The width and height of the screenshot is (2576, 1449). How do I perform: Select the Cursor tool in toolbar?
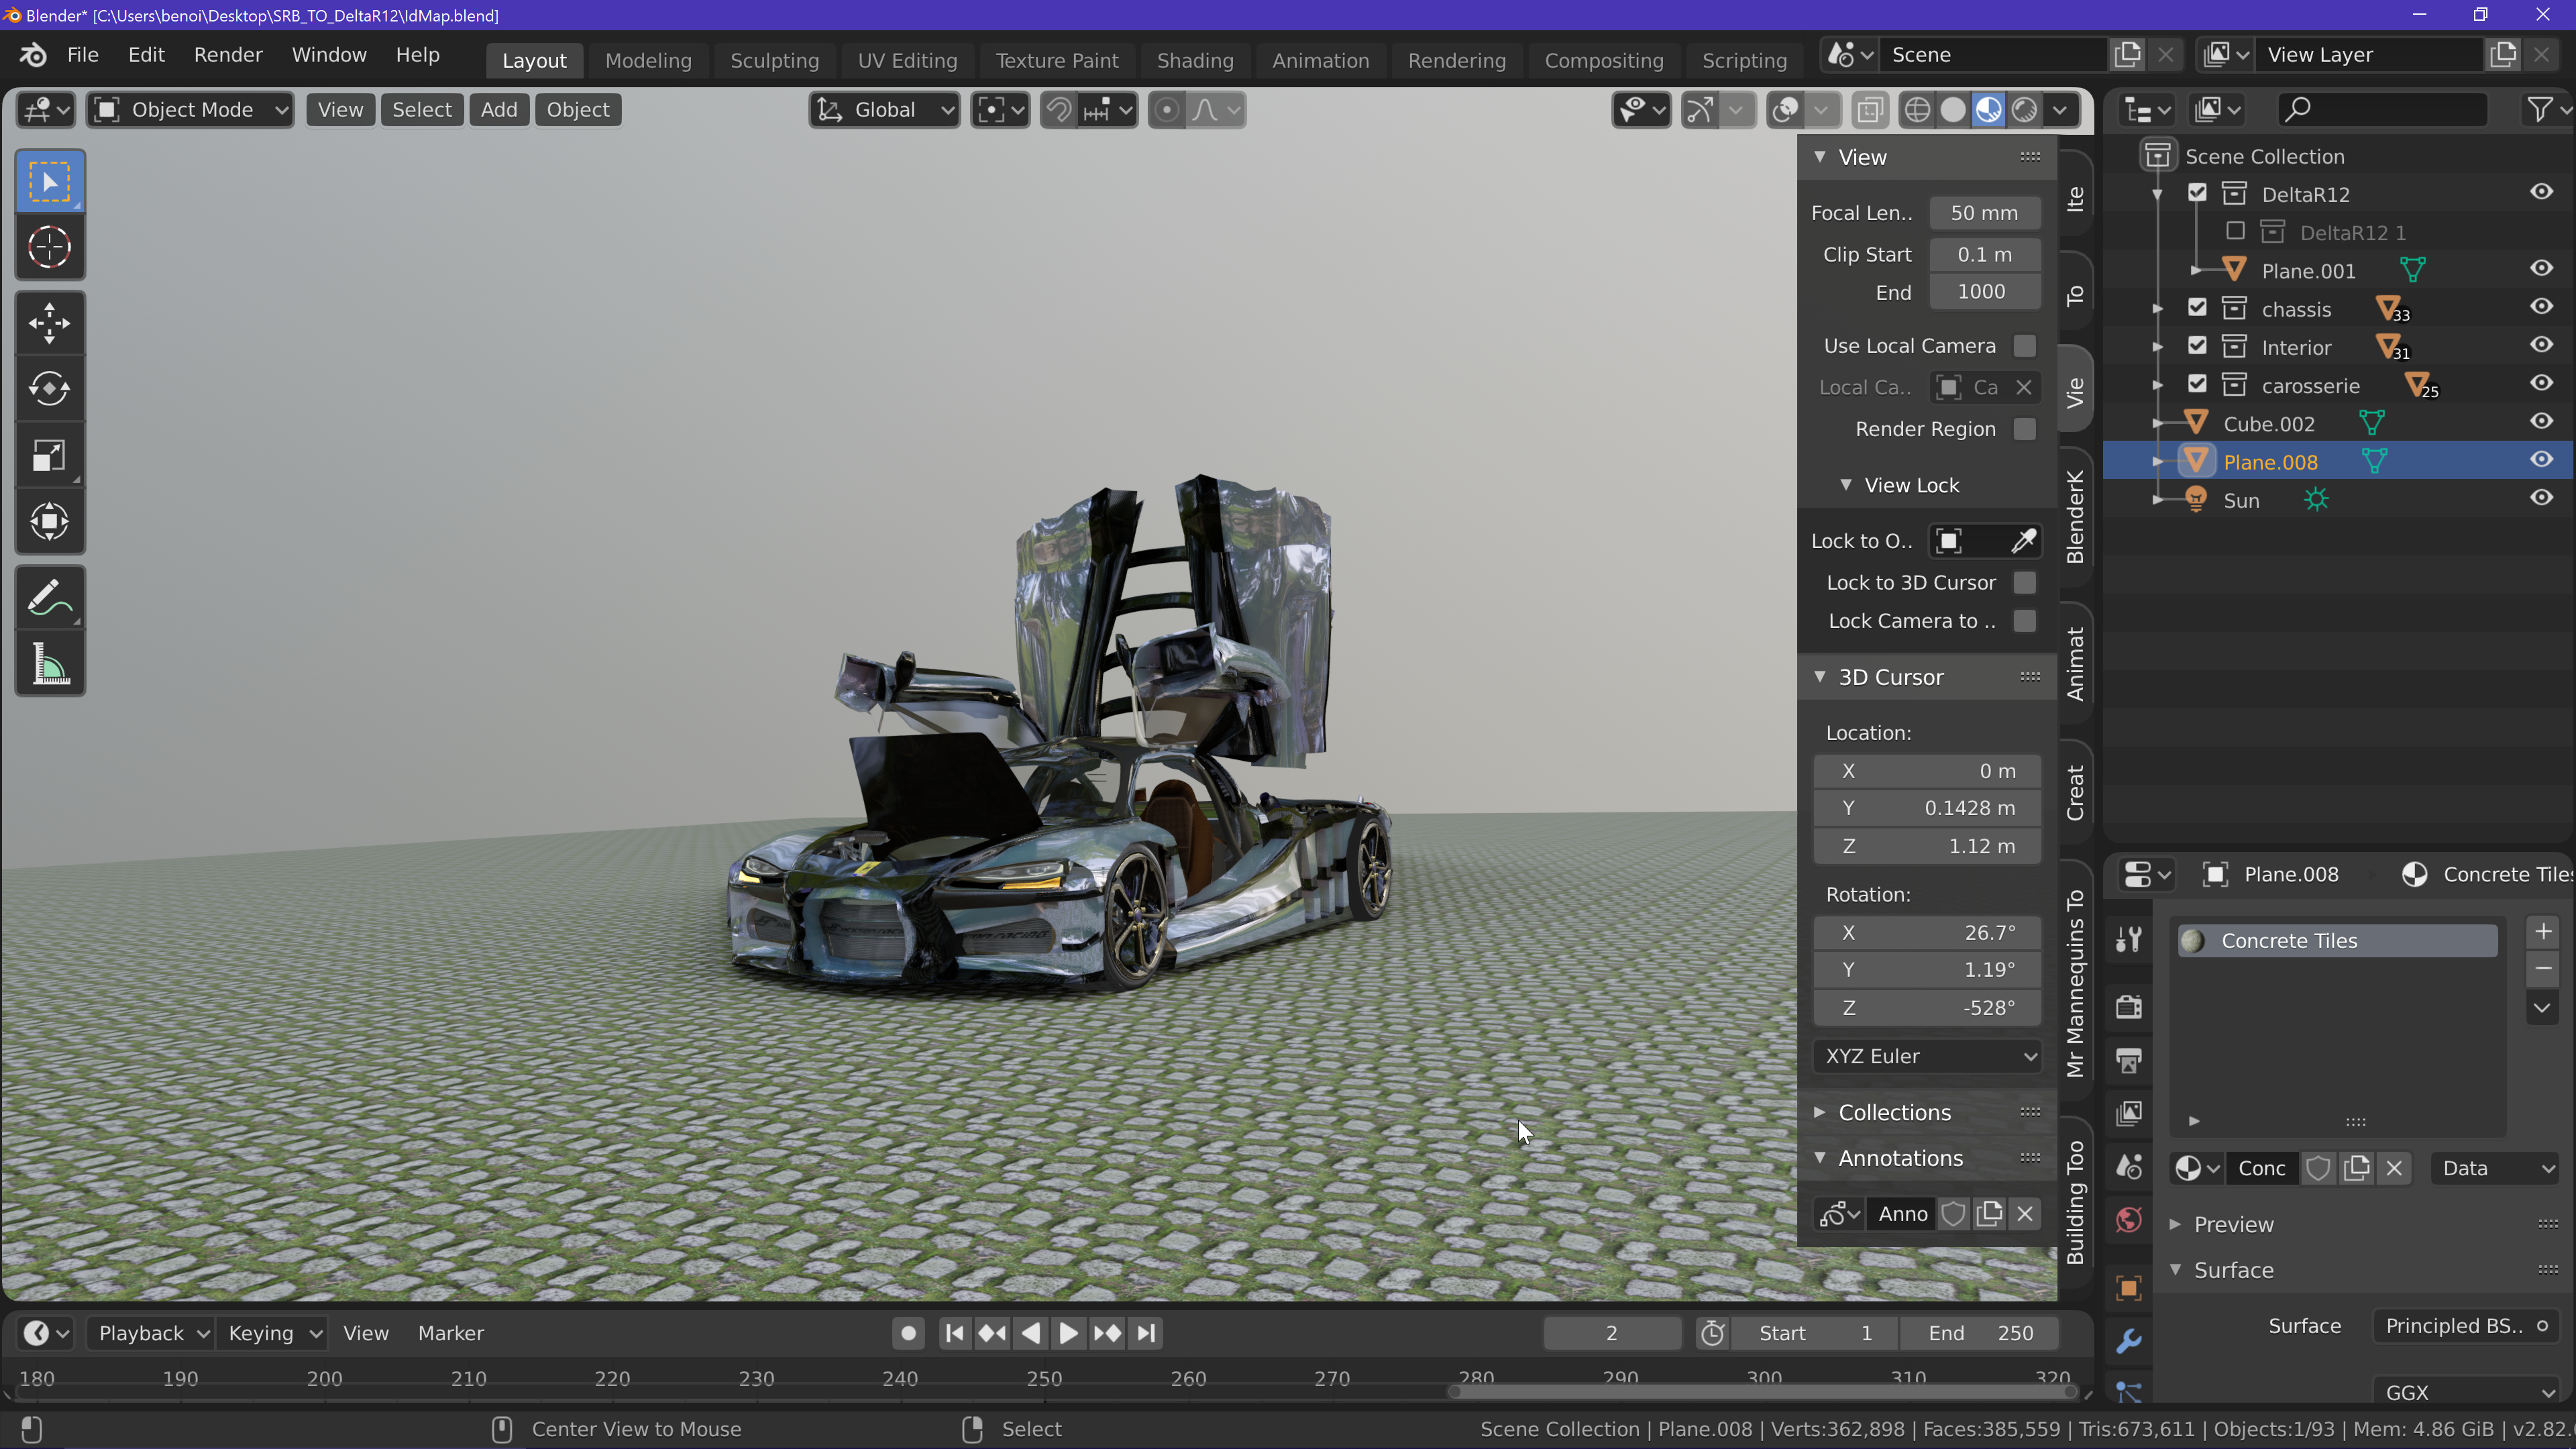point(49,247)
